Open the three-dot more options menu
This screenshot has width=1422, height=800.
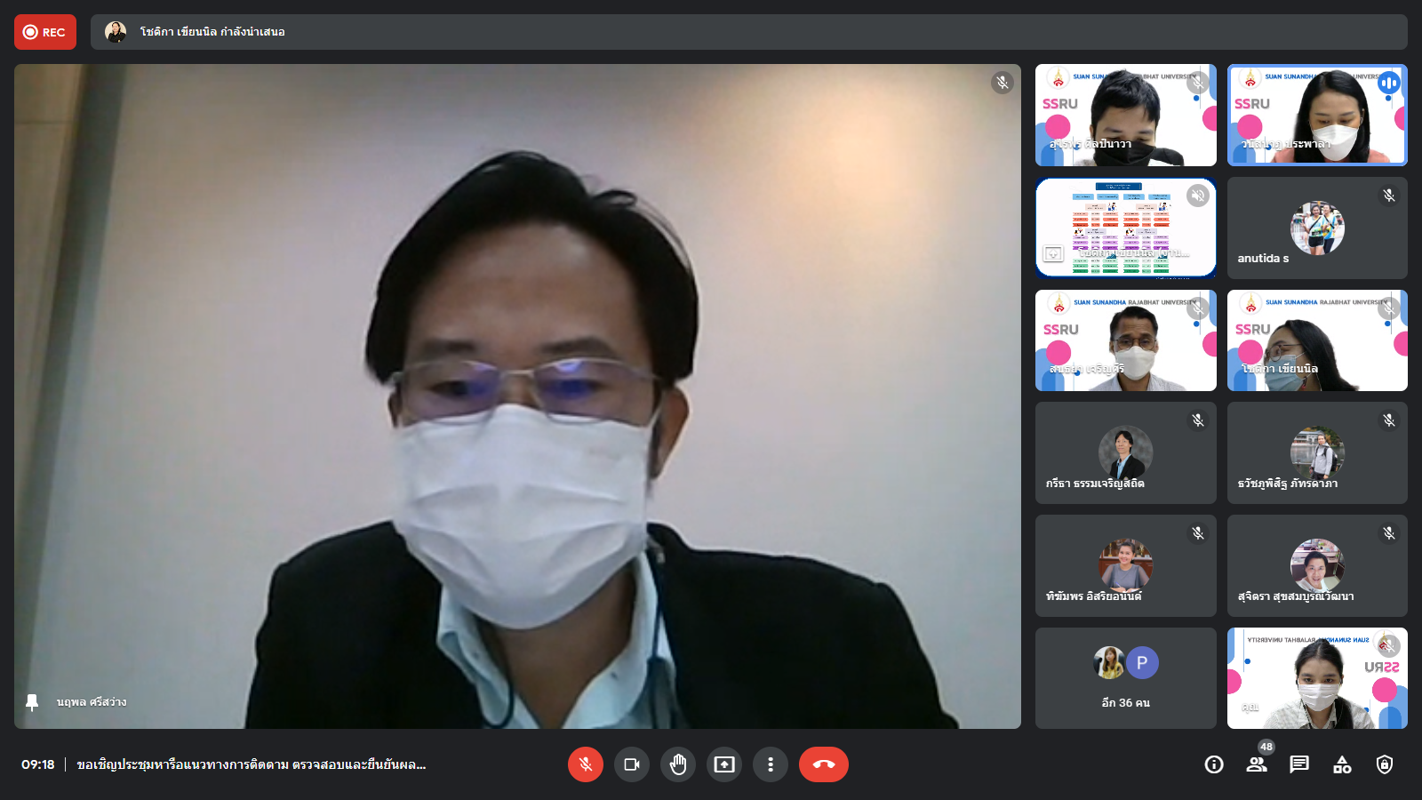point(771,764)
